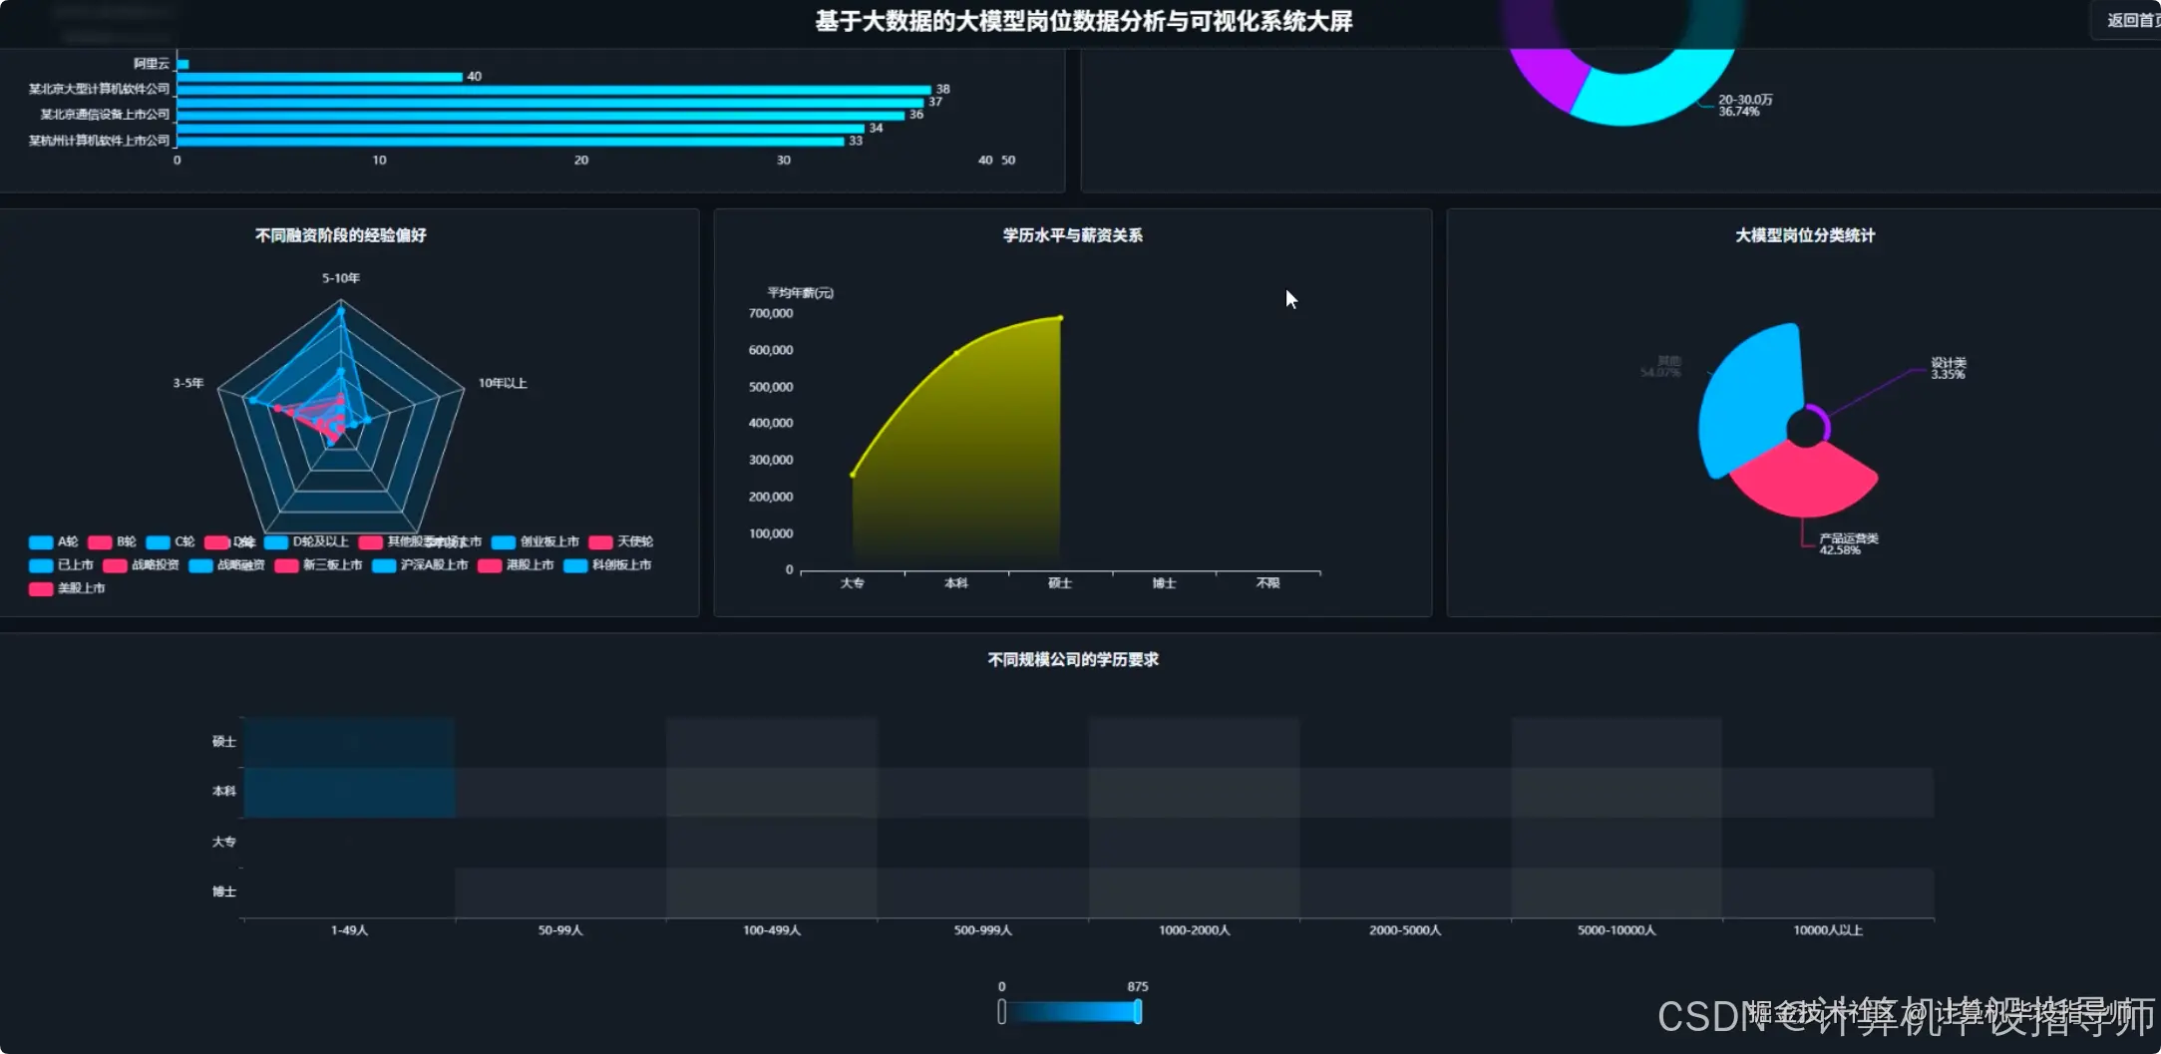Toggle the B轮 legend series

pyautogui.click(x=112, y=542)
